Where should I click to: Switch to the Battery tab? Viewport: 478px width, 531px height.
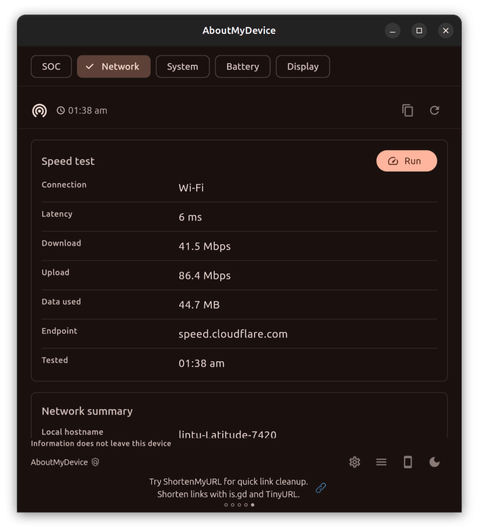click(x=243, y=67)
